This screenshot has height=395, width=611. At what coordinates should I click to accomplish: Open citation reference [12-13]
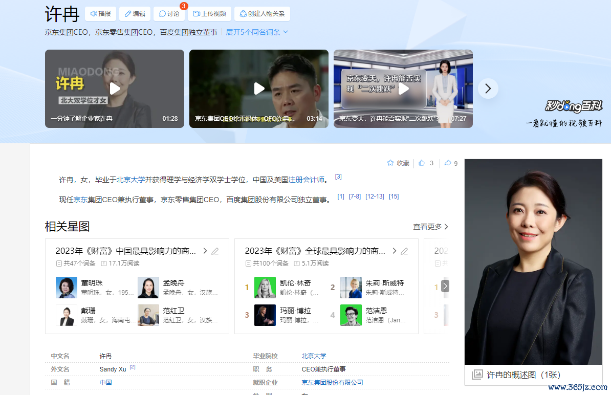(375, 196)
